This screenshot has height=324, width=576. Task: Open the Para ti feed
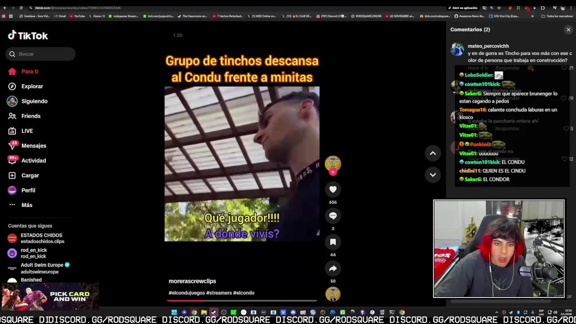30,72
